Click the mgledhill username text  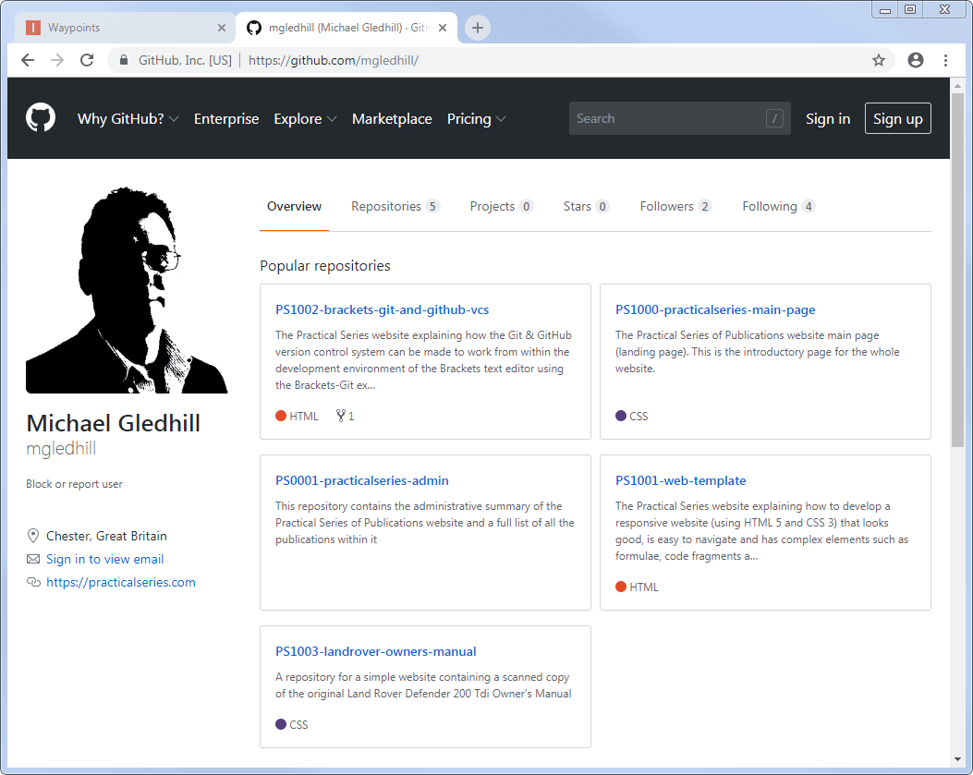pos(61,449)
